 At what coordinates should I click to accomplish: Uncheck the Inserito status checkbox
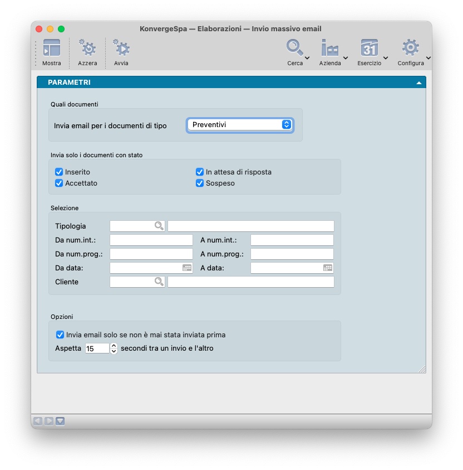59,172
